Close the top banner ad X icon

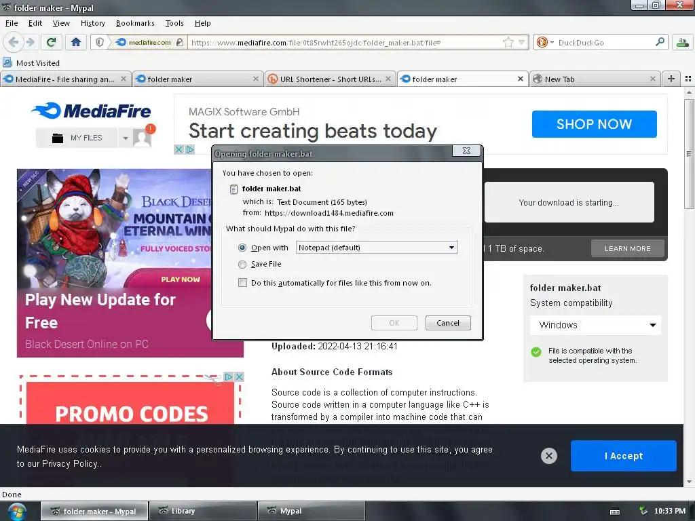[179, 150]
